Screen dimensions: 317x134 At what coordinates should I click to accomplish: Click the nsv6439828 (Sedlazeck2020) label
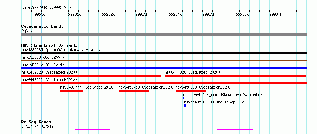coord(49,72)
